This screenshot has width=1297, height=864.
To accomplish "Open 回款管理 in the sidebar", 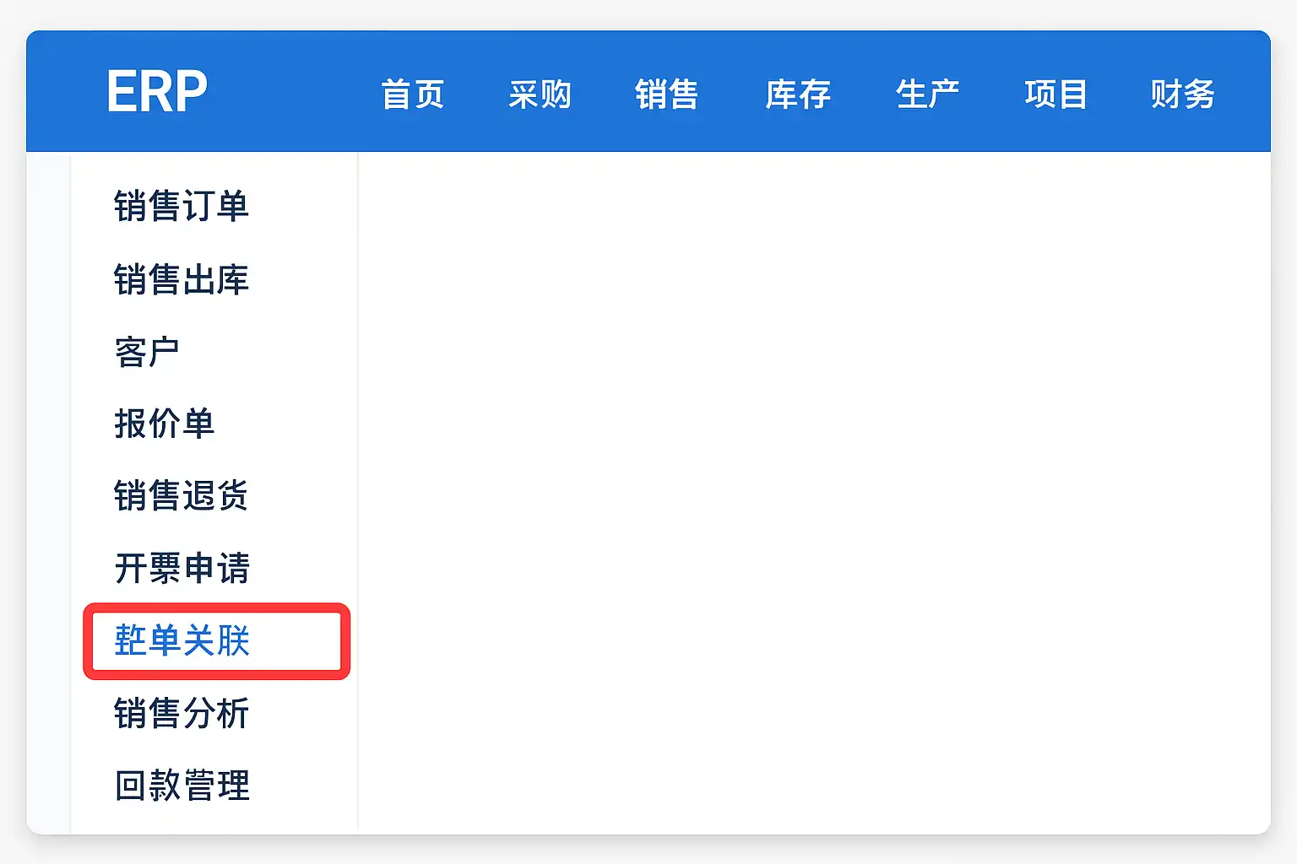I will (x=182, y=786).
